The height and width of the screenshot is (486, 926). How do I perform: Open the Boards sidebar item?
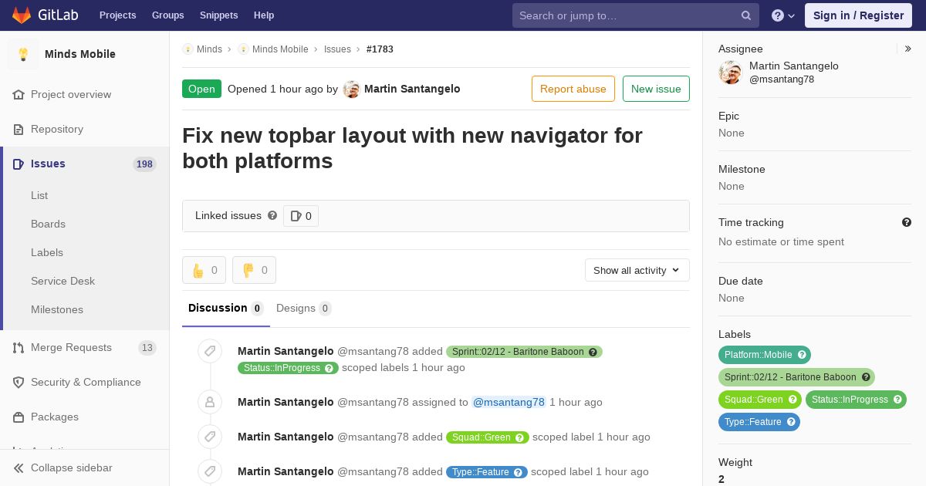[x=48, y=224]
